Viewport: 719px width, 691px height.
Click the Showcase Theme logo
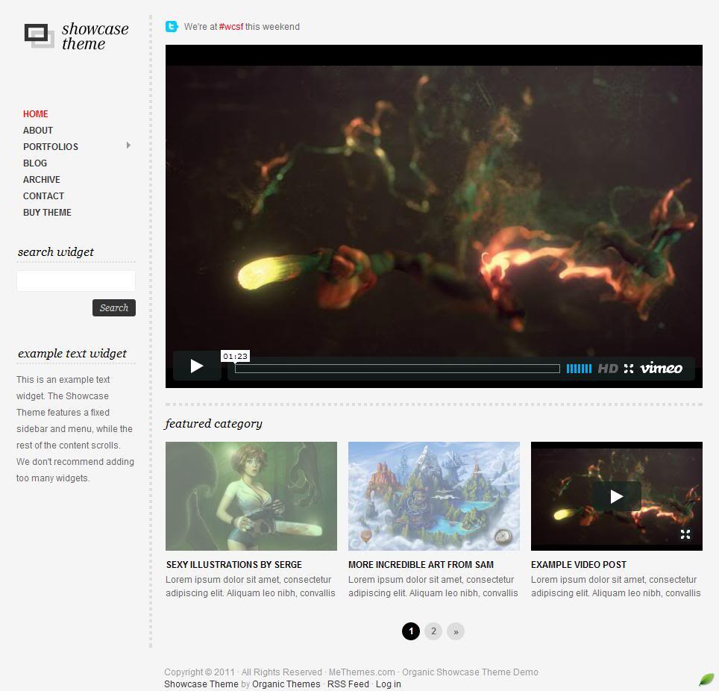(x=76, y=35)
